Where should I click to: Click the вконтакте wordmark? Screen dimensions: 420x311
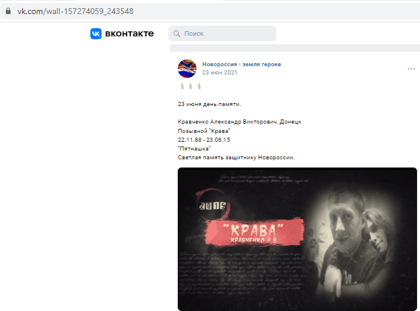(130, 33)
